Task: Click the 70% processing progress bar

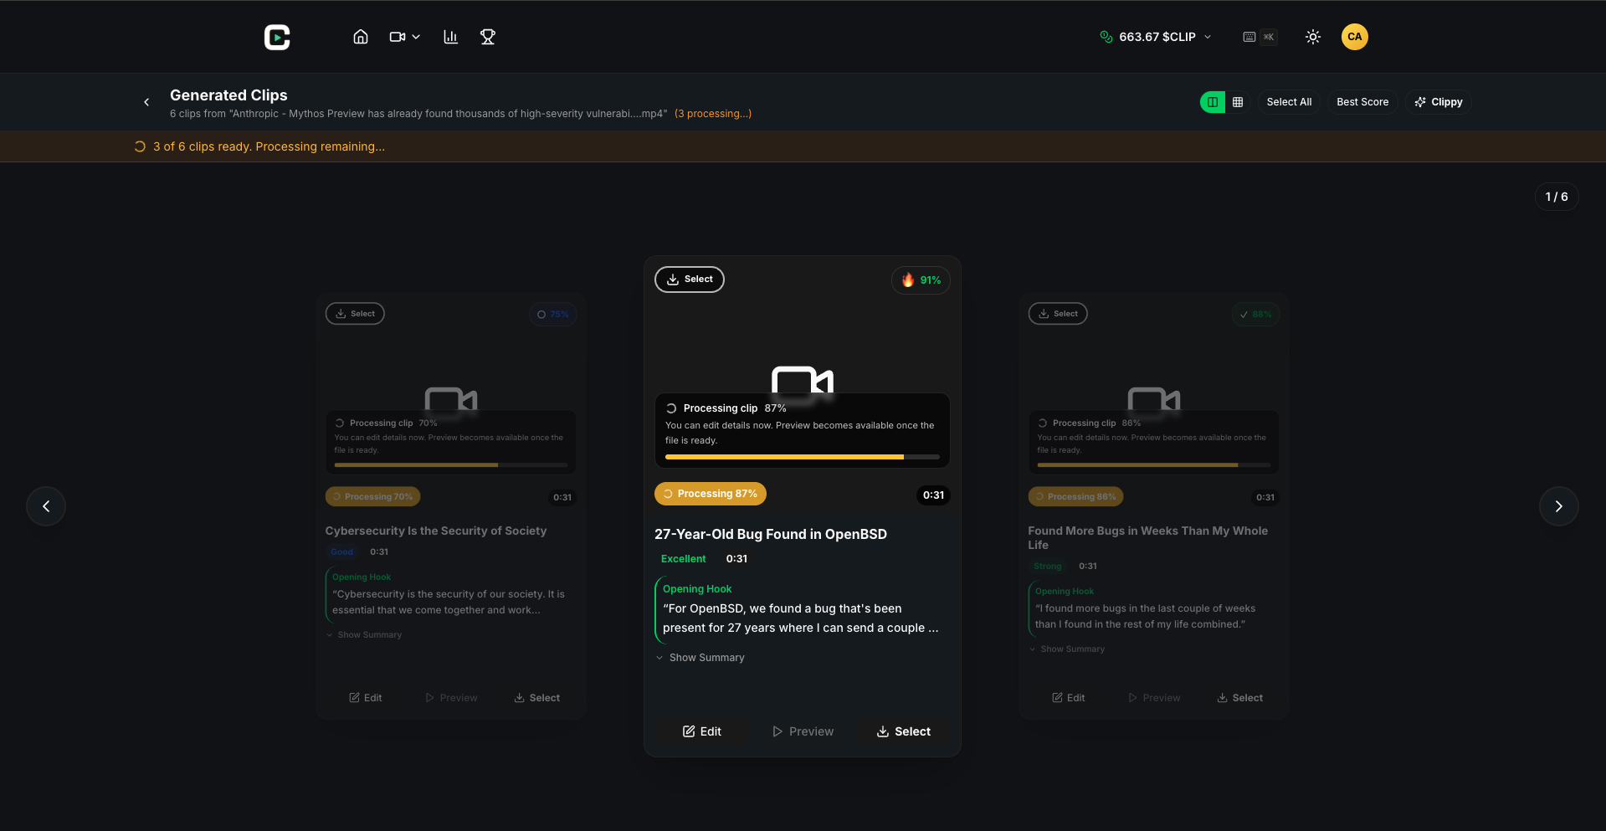Action: (451, 464)
